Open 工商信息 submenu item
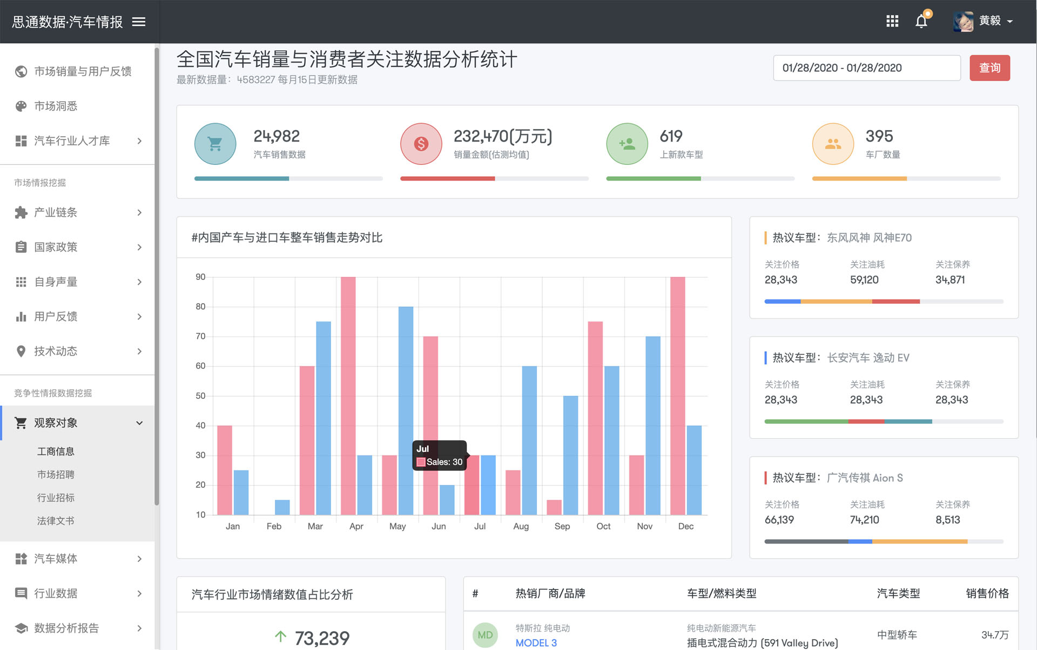This screenshot has width=1037, height=650. (x=56, y=451)
